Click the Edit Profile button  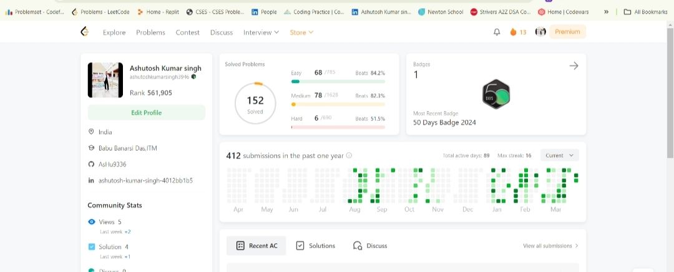point(147,112)
